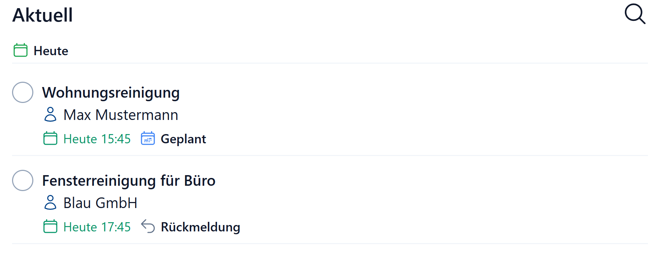This screenshot has width=660, height=265.
Task: Click person icon next to Max Mustermann
Action: (50, 115)
